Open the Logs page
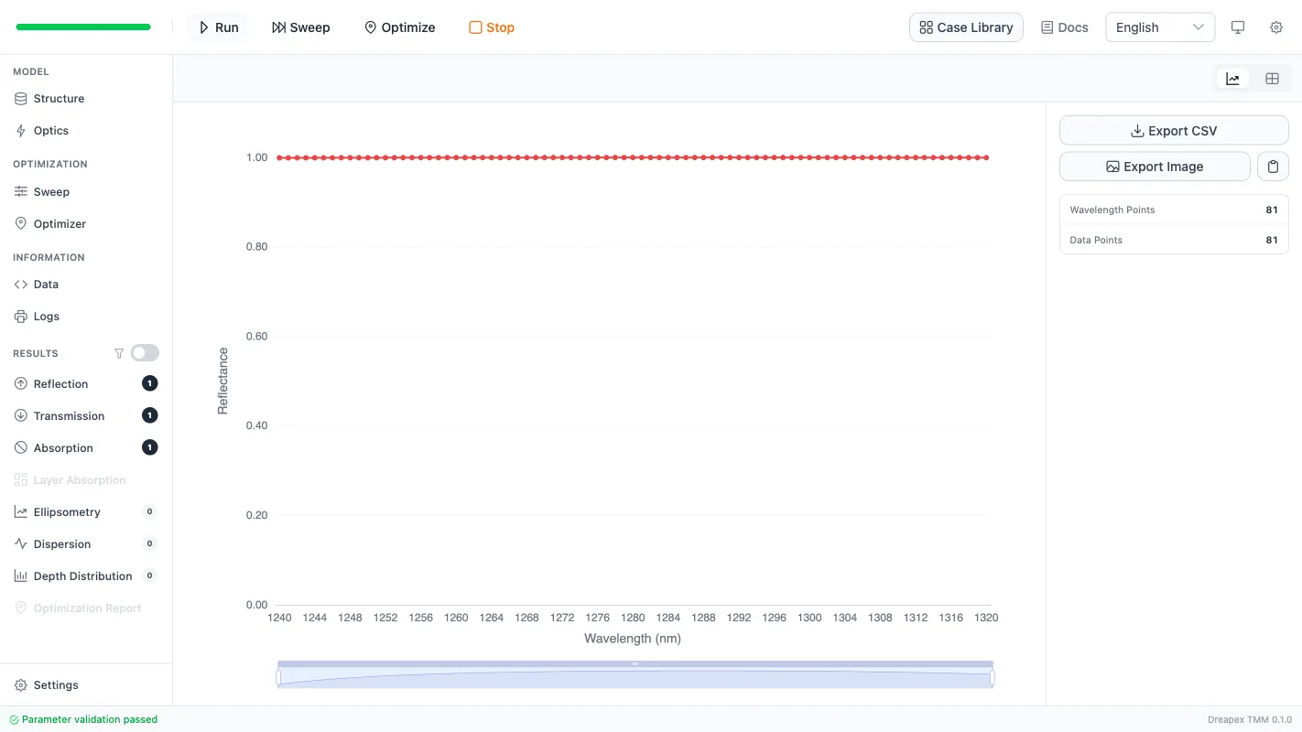1302x732 pixels. click(86, 317)
